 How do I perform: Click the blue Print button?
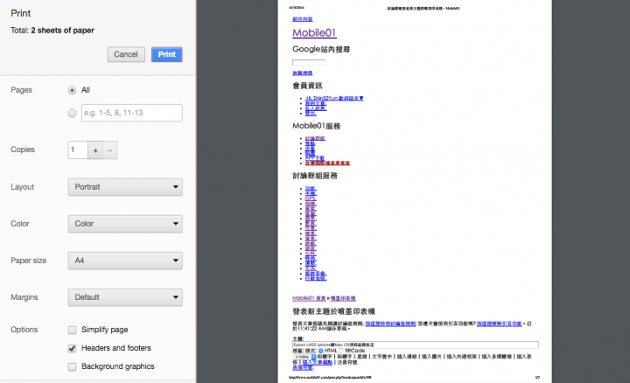pos(167,54)
